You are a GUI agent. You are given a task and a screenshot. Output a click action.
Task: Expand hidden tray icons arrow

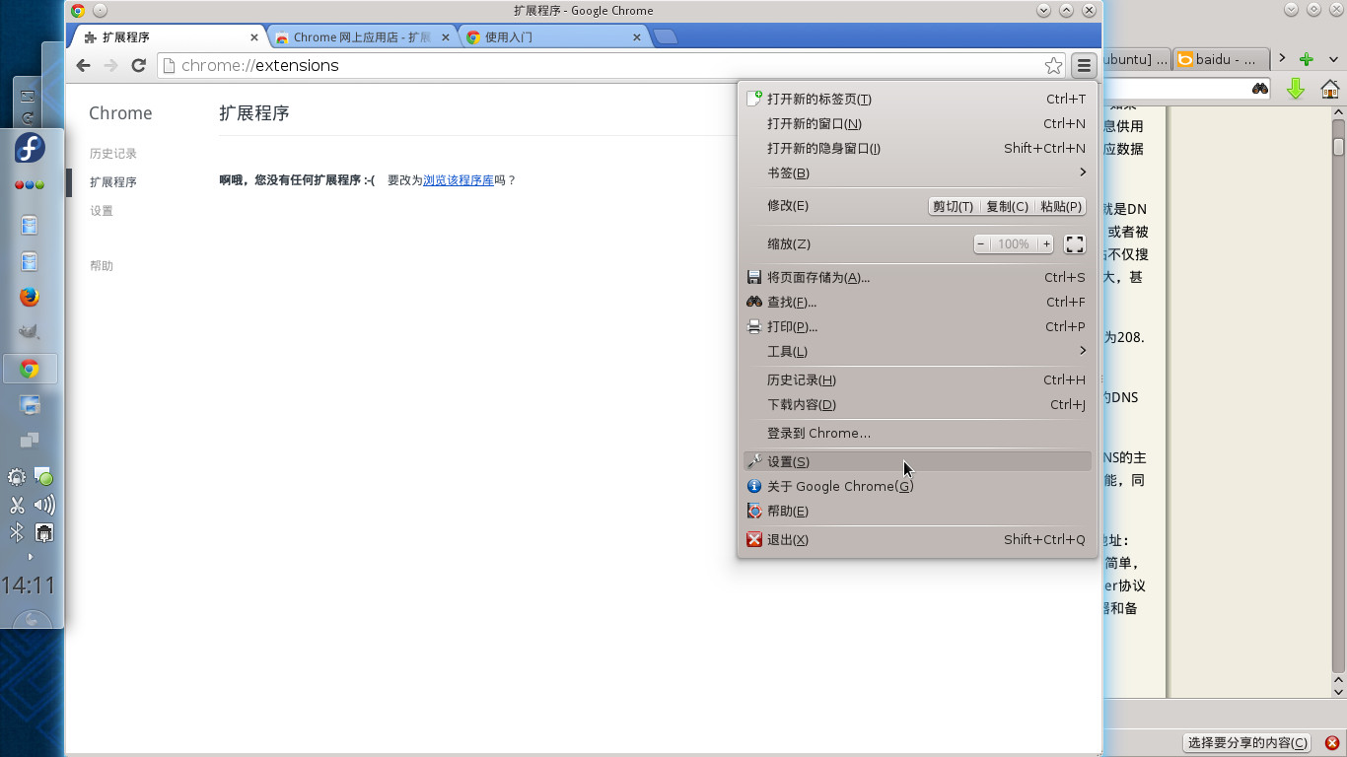[x=31, y=557]
